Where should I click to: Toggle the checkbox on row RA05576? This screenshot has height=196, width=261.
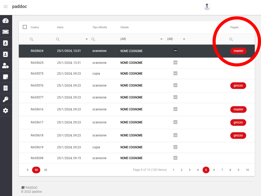point(175,85)
